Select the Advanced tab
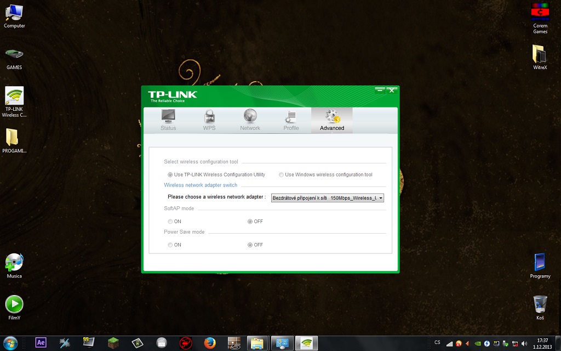Image resolution: width=561 pixels, height=351 pixels. [x=332, y=120]
